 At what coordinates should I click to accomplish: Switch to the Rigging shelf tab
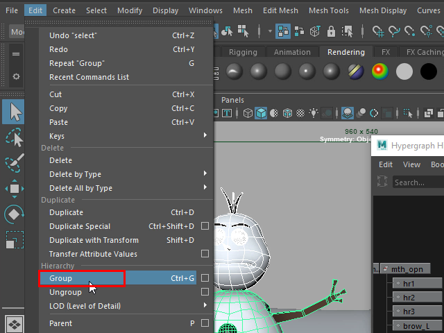pos(243,52)
